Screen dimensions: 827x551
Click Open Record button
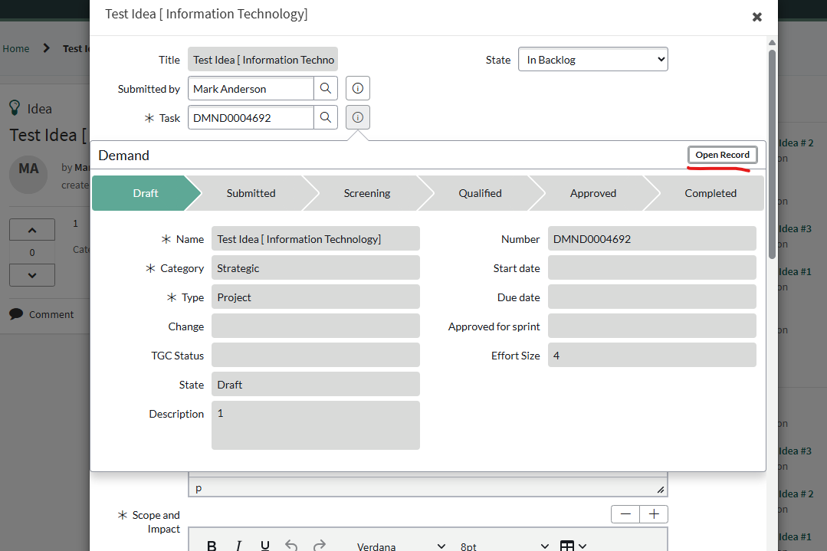722,155
